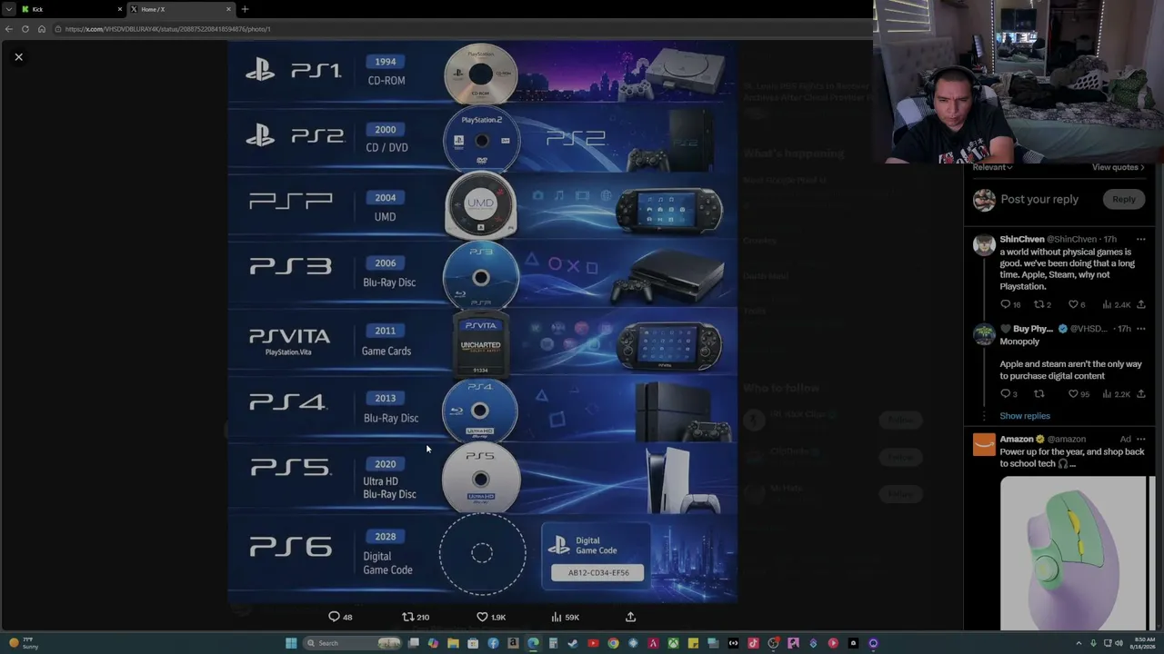Screen dimensions: 1164x654
Task: Repost the Monopoly comment
Action: (x=1039, y=394)
